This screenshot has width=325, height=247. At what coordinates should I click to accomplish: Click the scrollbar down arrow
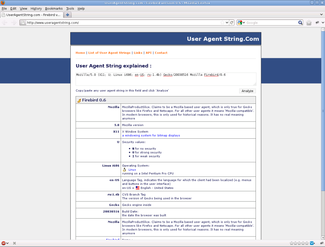tap(323, 238)
